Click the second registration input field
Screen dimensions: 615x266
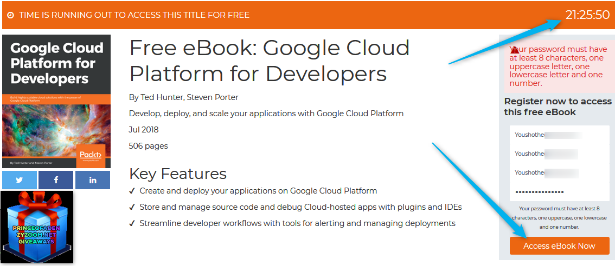tap(560, 154)
